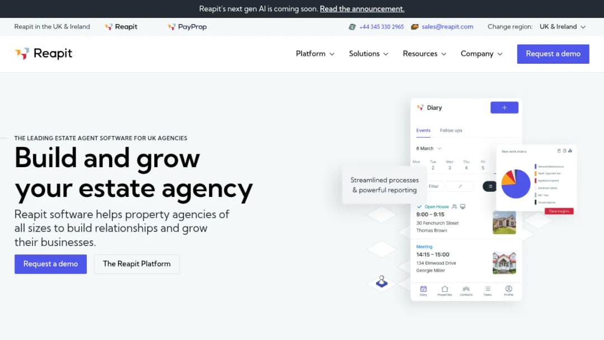
Task: Open the Properties icon in the Diary card
Action: click(445, 291)
